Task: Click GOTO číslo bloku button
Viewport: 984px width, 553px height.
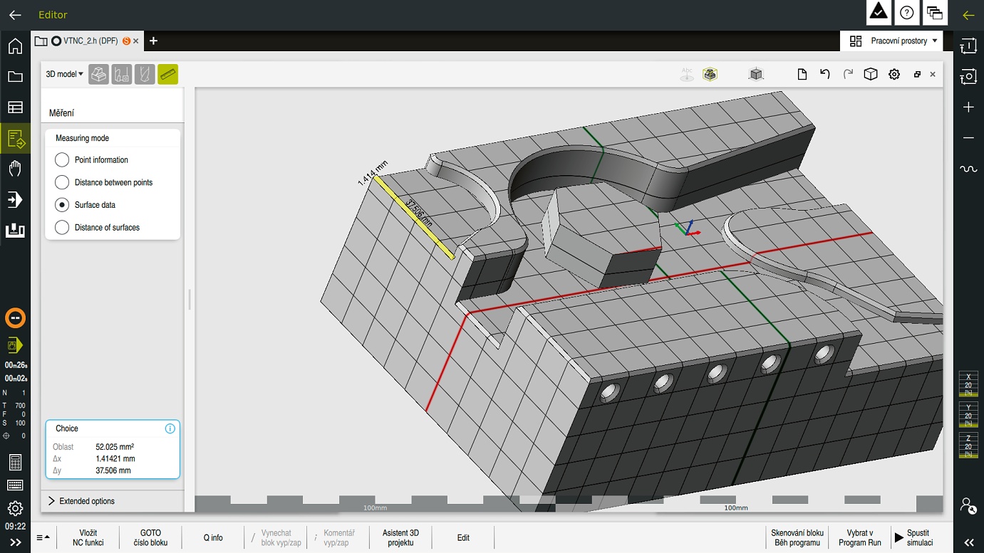Action: 150,537
